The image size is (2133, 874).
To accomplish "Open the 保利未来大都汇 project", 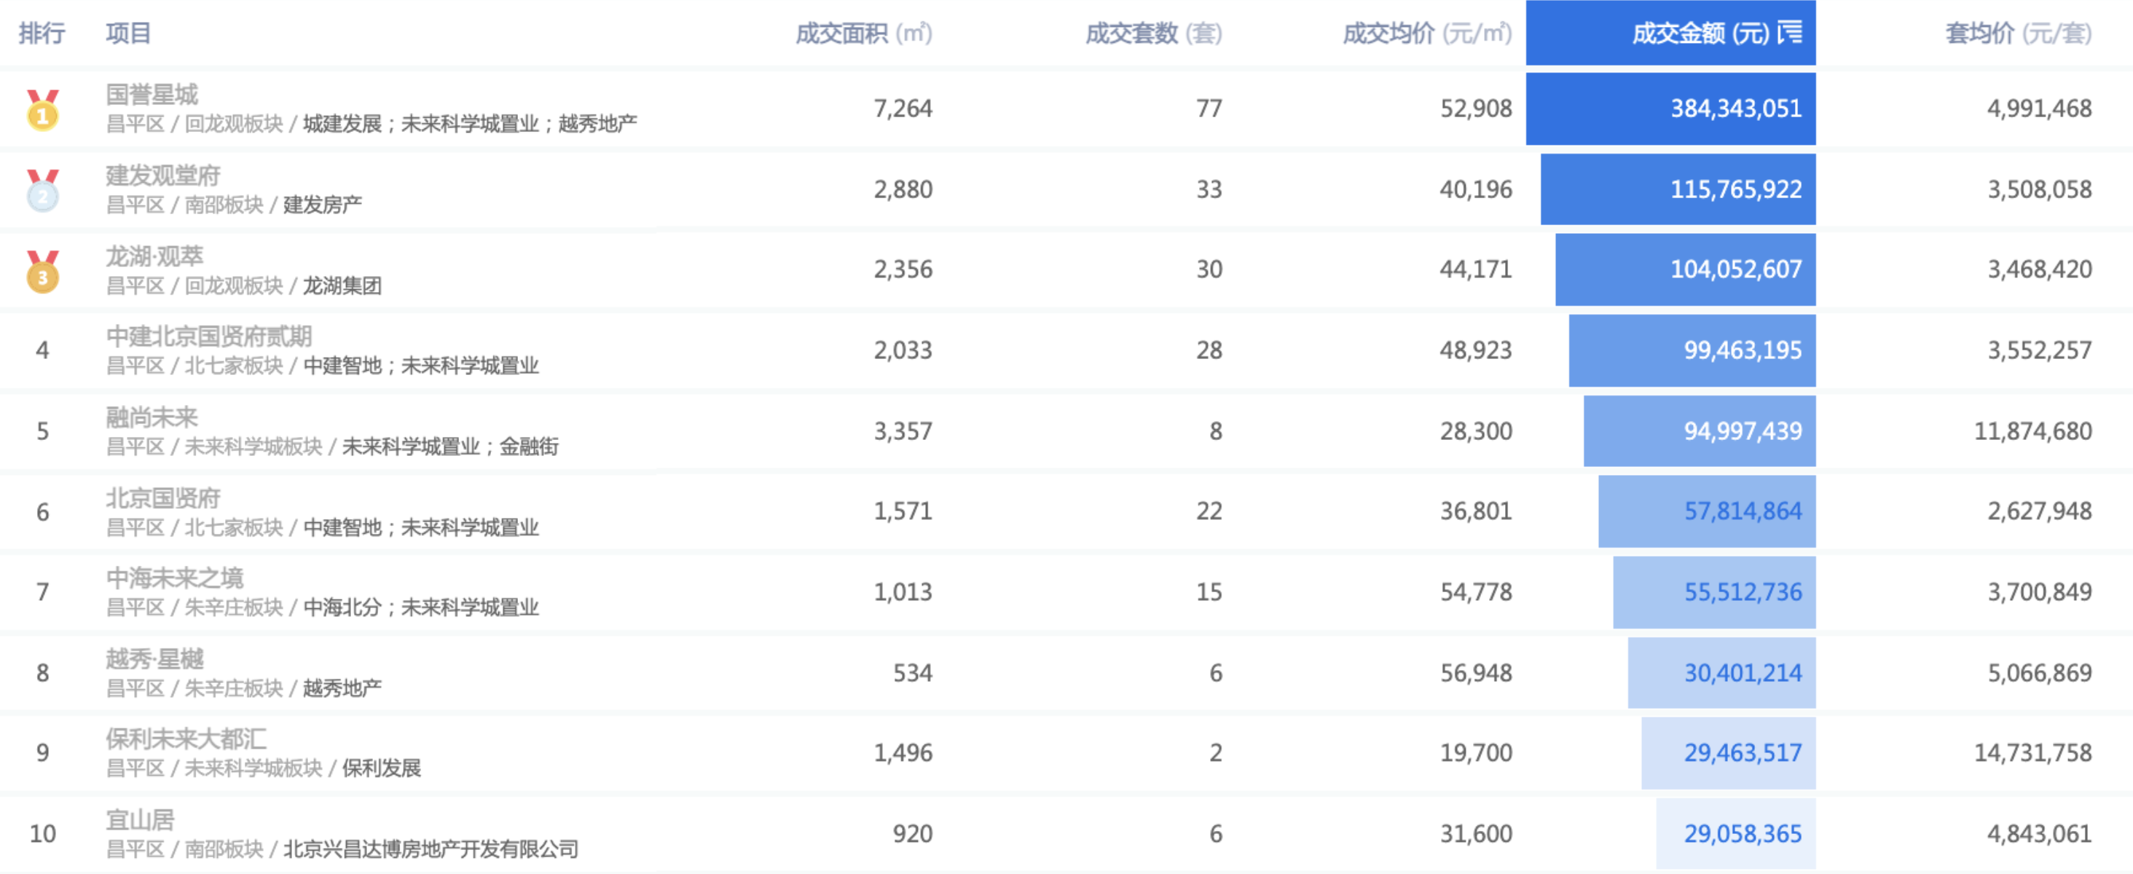I will 186,739.
